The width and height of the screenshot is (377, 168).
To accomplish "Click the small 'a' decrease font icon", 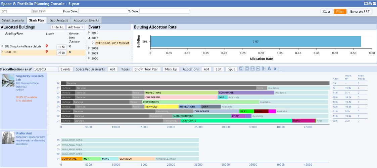I will [275, 69].
